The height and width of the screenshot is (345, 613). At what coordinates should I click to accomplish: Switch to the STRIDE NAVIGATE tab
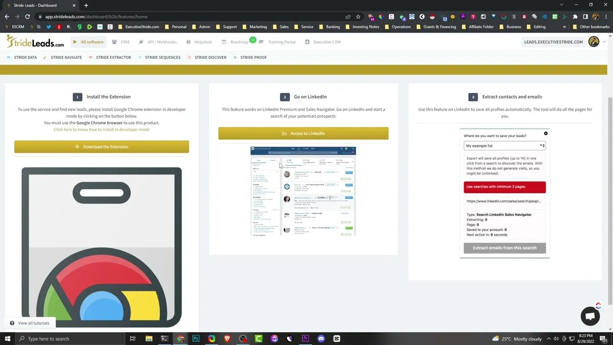[63, 57]
